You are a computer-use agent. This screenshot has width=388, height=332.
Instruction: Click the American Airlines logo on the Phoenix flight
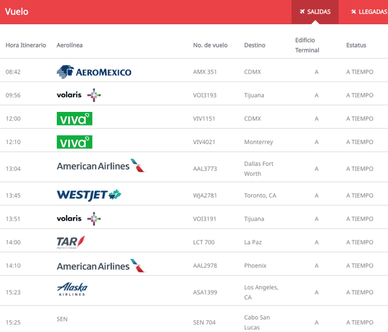101,266
